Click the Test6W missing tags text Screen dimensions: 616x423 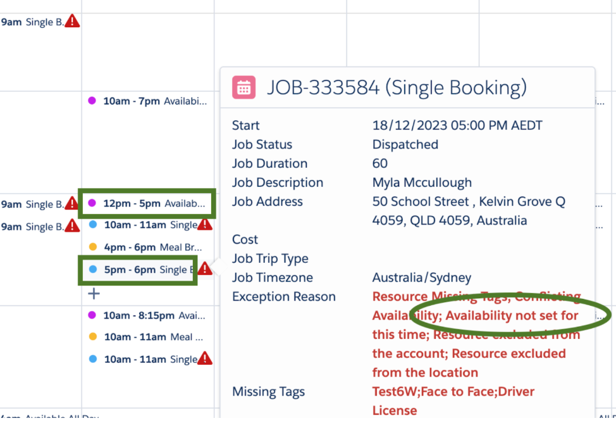coord(394,391)
